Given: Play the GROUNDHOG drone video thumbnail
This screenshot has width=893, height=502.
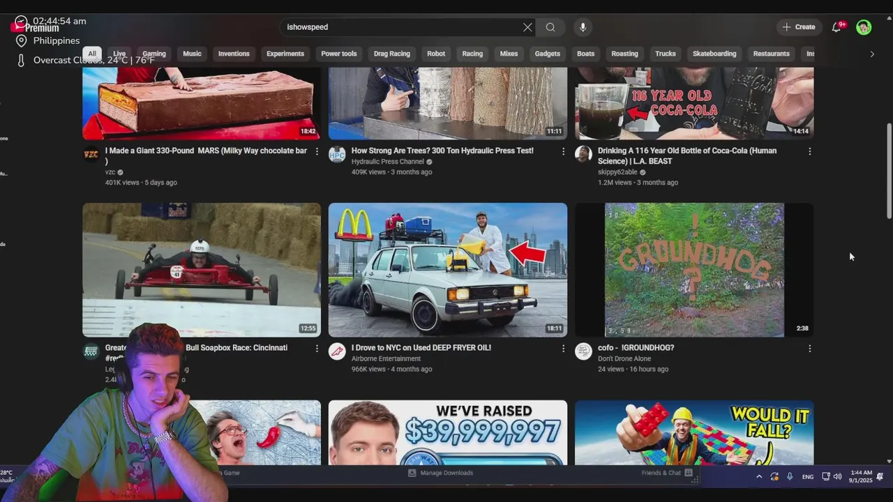Looking at the screenshot, I should coord(694,270).
